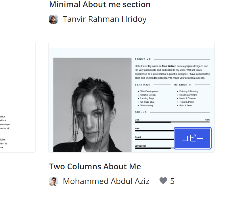249x211 pixels.
Task: Click the "Alan Walker." bold name text
Action: click(169, 66)
